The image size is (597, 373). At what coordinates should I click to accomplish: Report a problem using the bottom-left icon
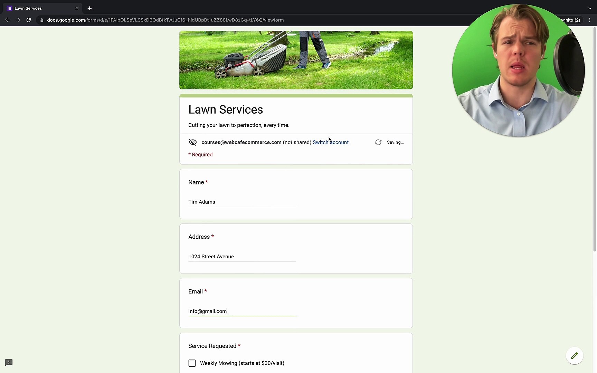[9, 362]
